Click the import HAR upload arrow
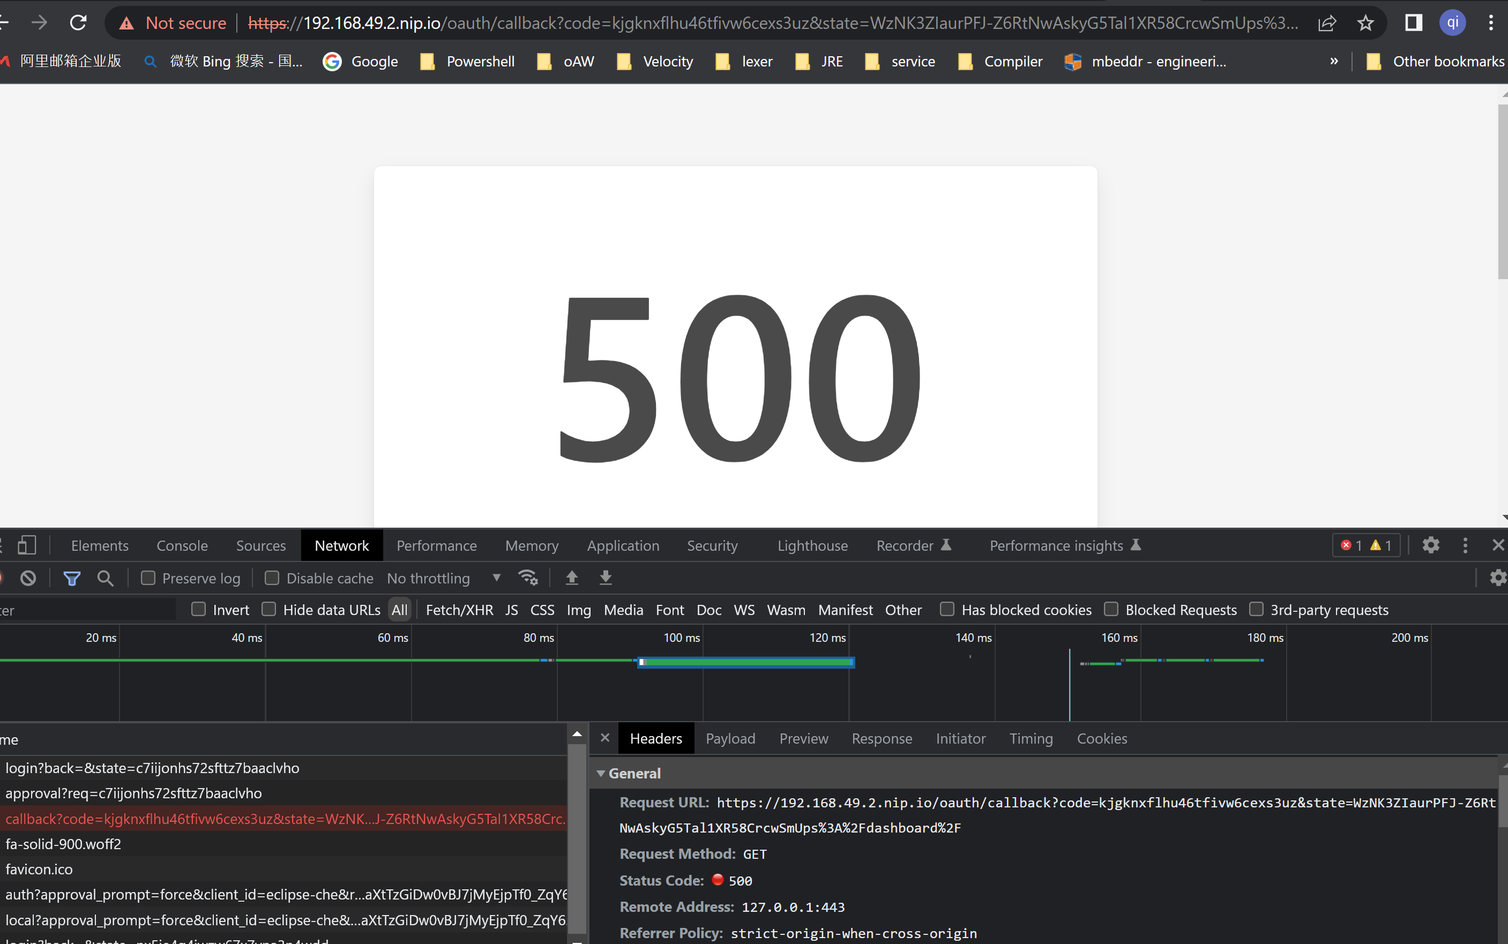 coord(571,578)
